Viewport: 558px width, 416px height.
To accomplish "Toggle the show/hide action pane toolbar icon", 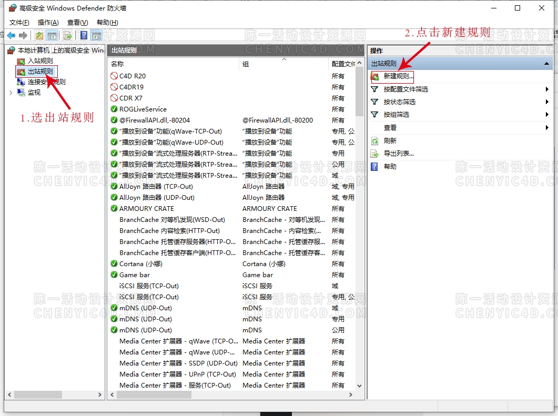I will pyautogui.click(x=96, y=35).
